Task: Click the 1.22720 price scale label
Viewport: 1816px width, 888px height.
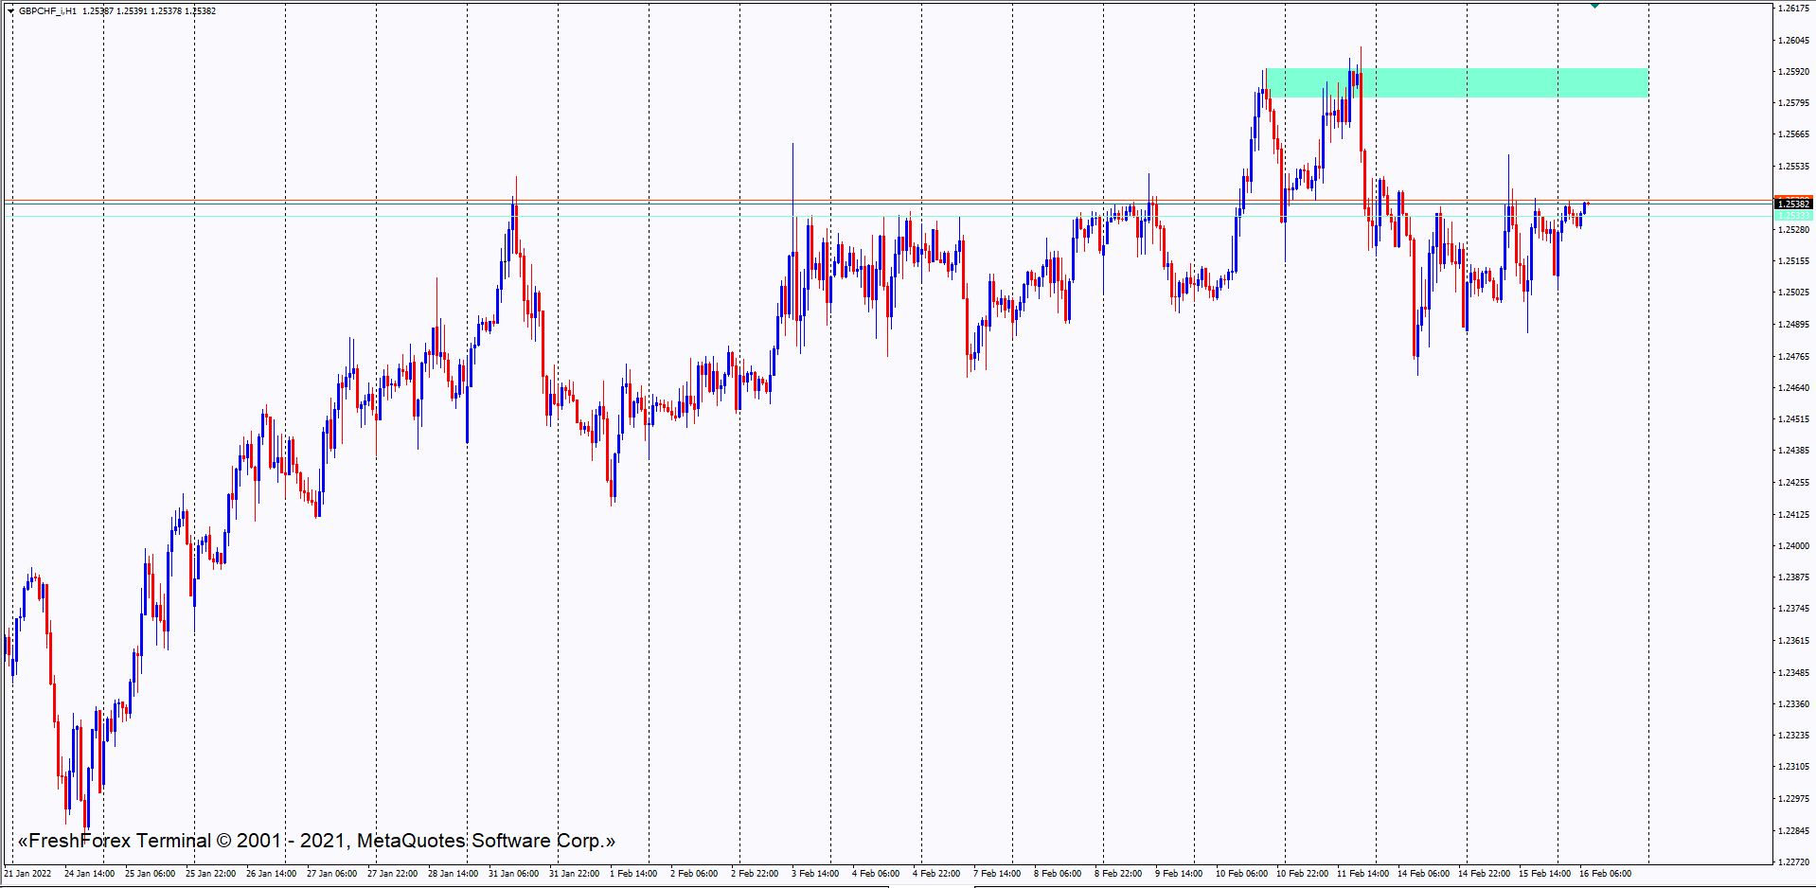Action: pyautogui.click(x=1793, y=861)
